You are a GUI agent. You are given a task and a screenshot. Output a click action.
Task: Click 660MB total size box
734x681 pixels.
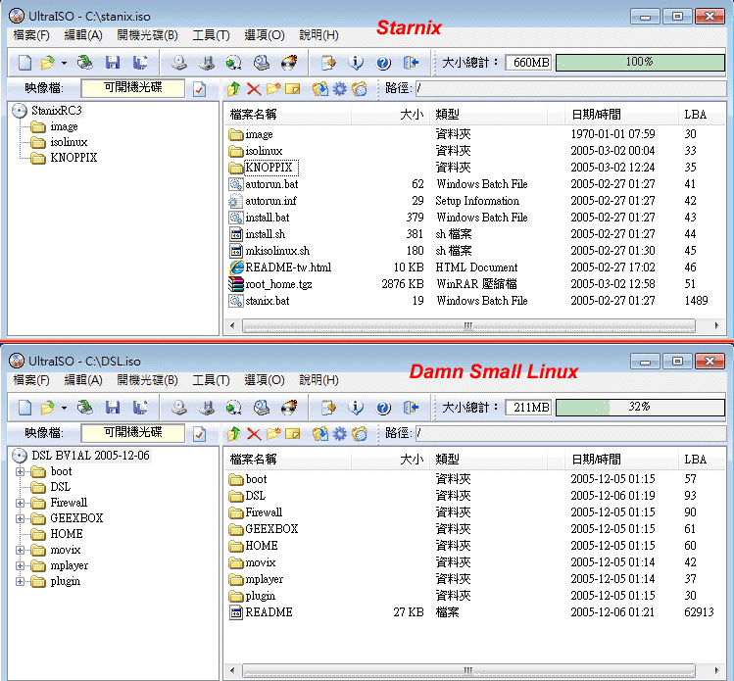click(528, 63)
